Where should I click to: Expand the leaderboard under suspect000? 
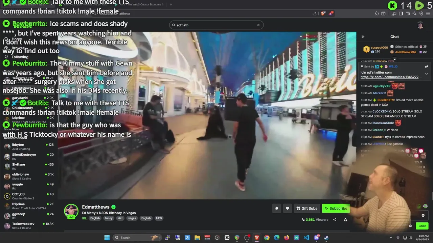click(x=394, y=58)
